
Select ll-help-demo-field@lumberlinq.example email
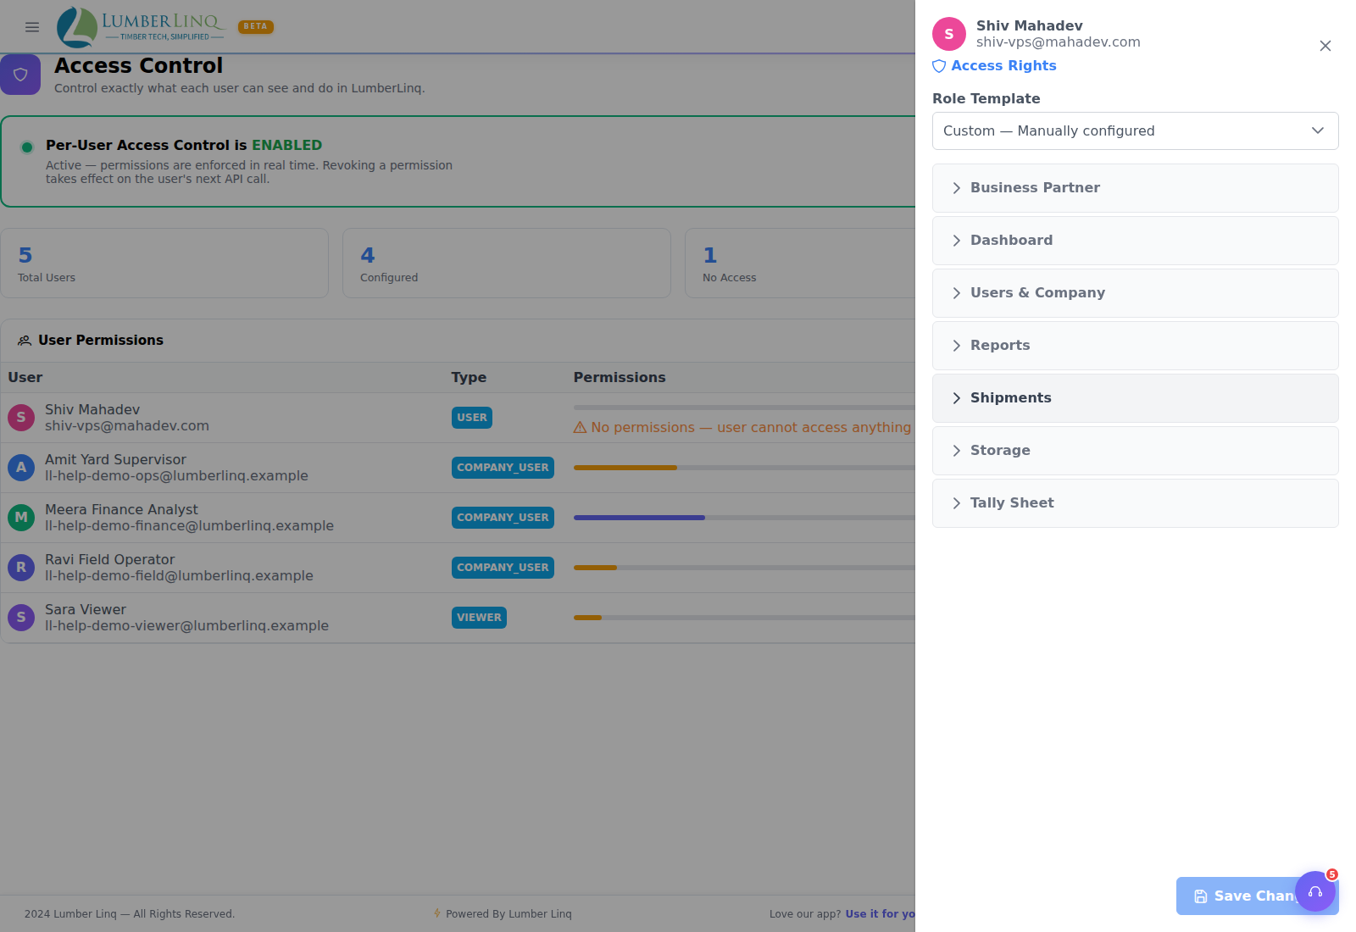point(179,576)
